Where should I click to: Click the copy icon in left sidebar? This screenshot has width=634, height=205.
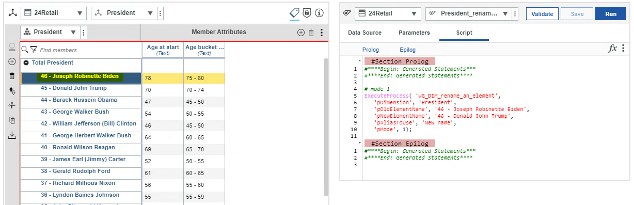click(12, 120)
